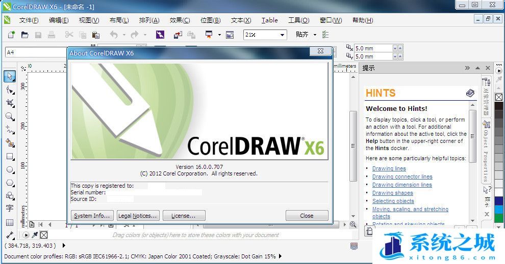Viewport: 505px width, 264px height.
Task: Click the Paste clipboard icon
Action: [96, 35]
